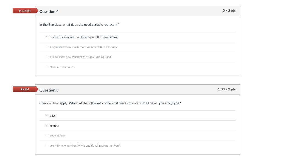Click inside the Question 4 answer panel
Image resolution: width=281 pixels, height=160 pixels.
coord(137,52)
